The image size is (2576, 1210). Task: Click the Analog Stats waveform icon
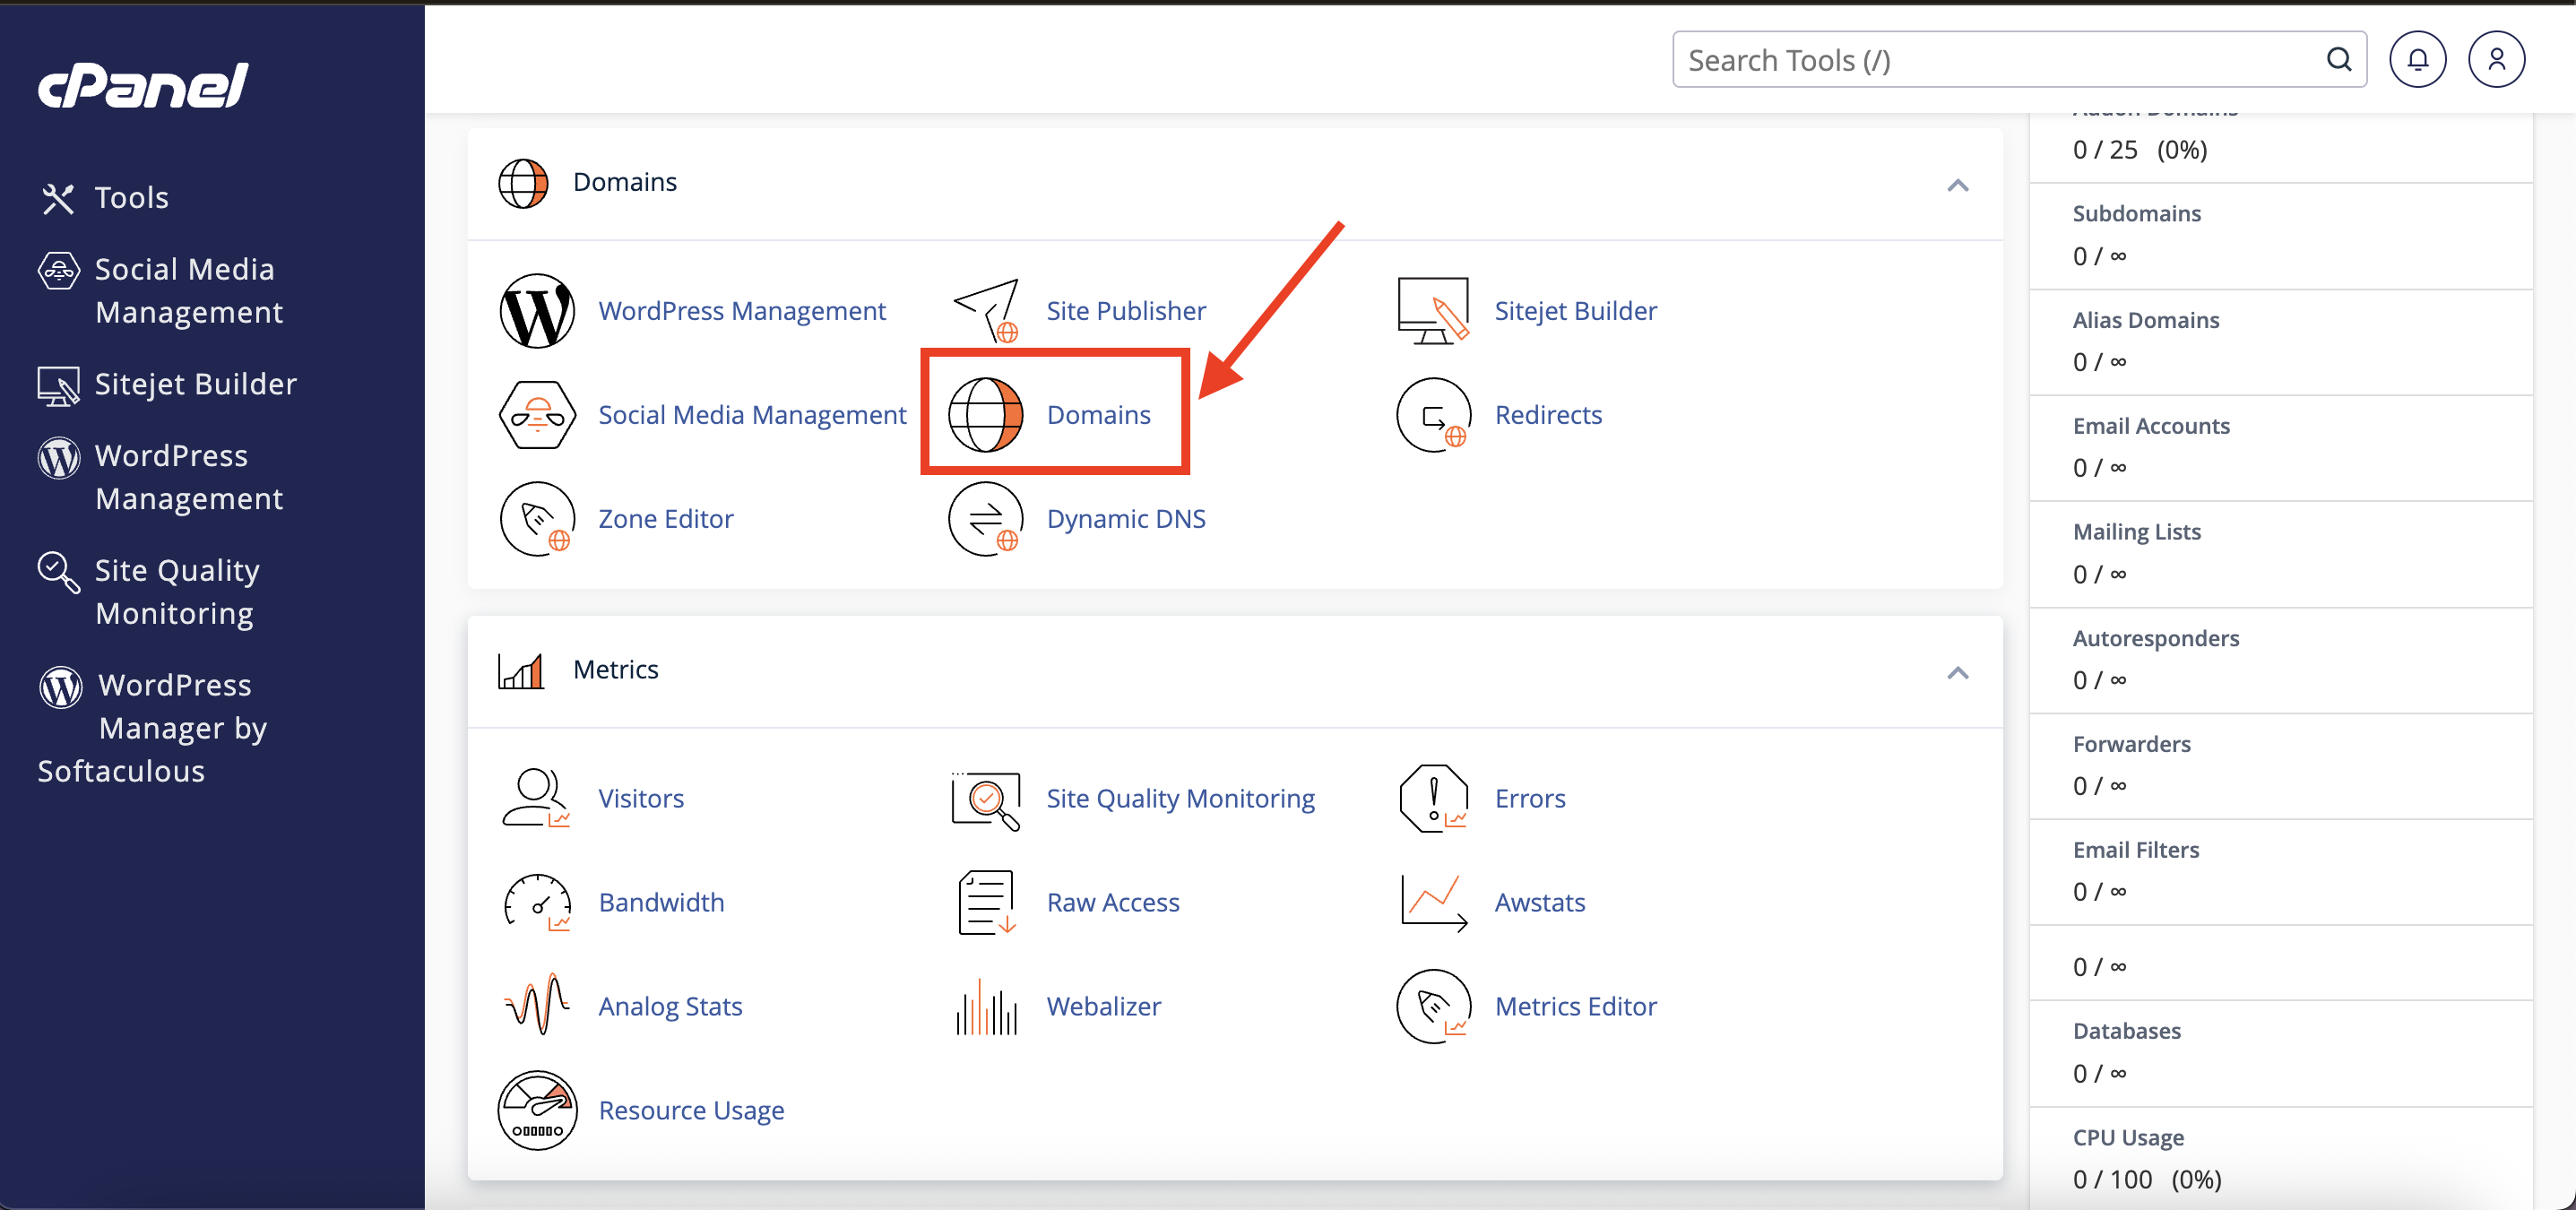click(537, 1006)
